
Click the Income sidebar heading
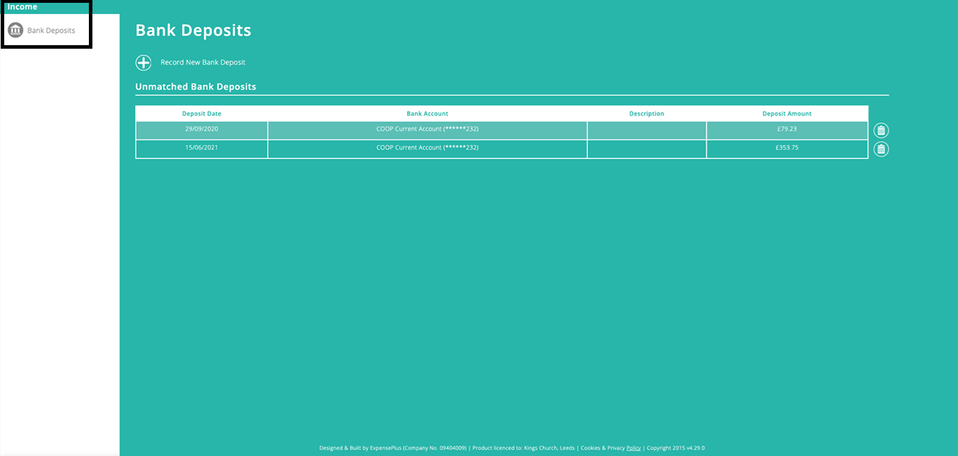pyautogui.click(x=22, y=7)
